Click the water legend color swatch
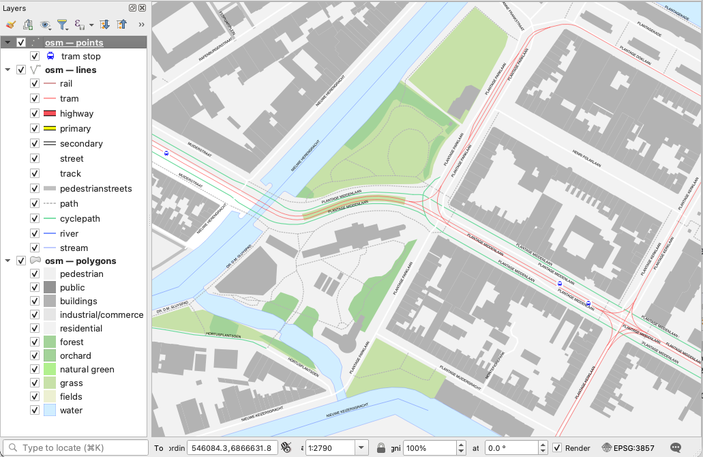 [x=49, y=411]
